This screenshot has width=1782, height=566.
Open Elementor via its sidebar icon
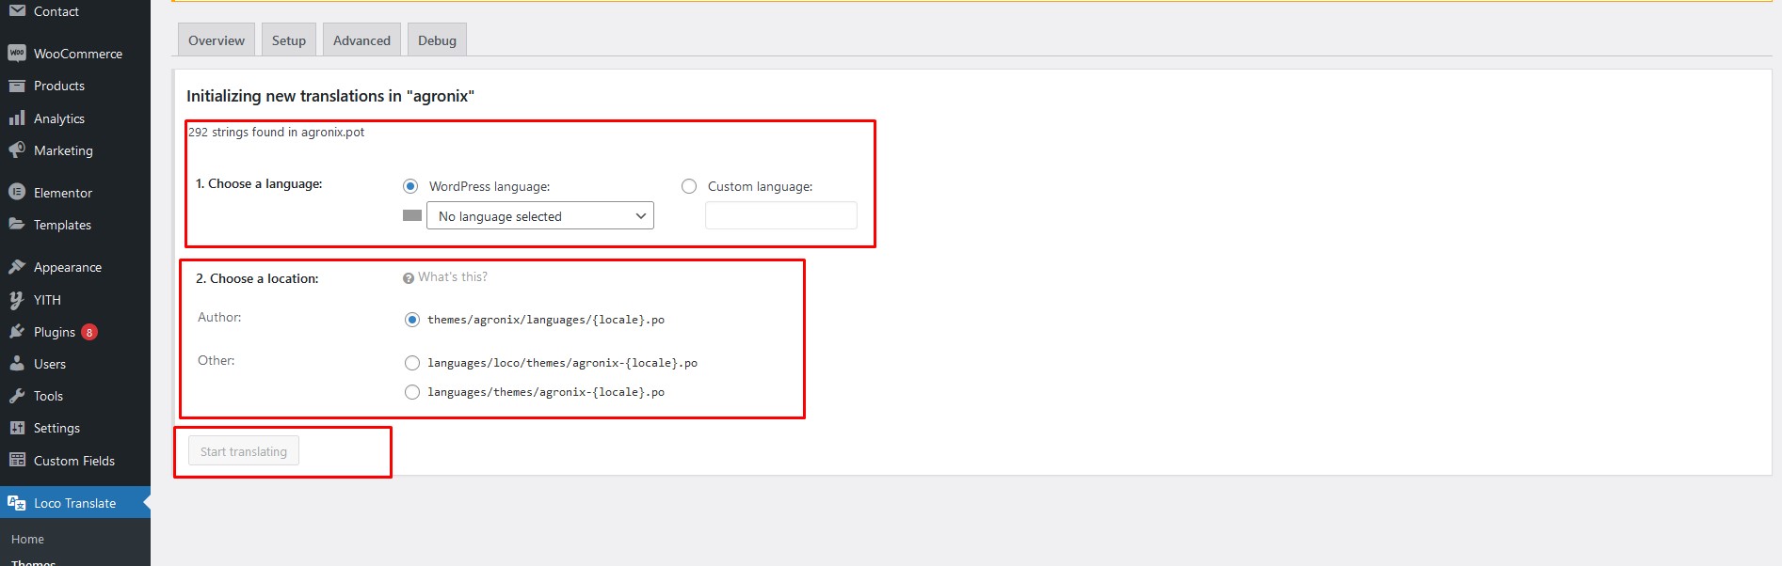[x=16, y=193]
